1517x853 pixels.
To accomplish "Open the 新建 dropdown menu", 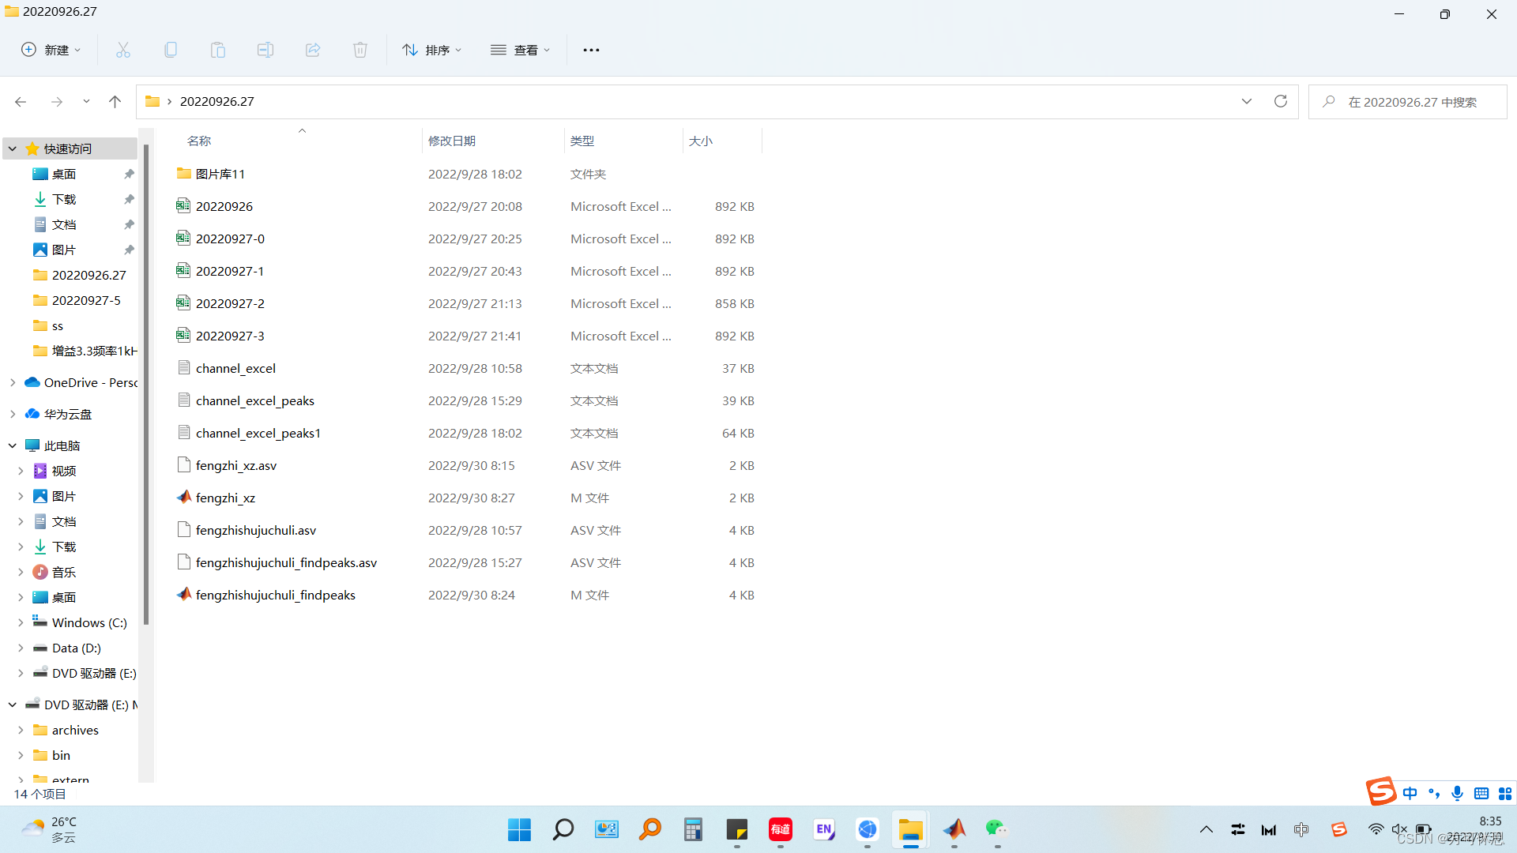I will [51, 50].
